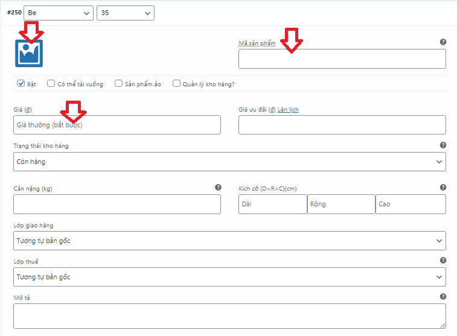Expand the Còn hàng stock status dropdown

pos(229,162)
